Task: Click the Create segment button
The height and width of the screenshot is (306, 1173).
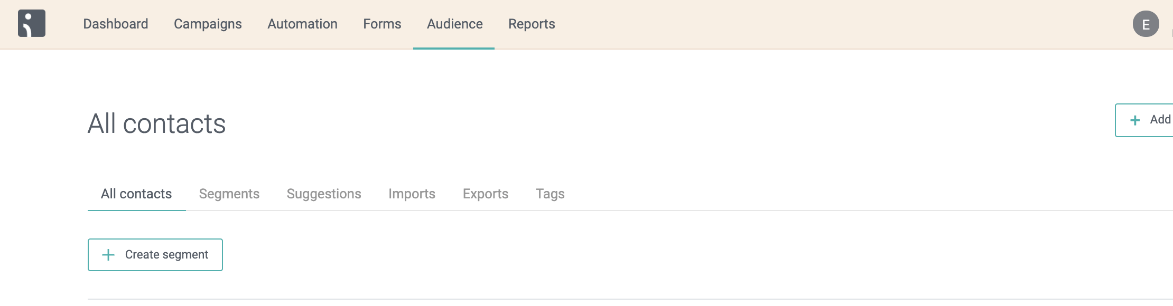Action: (x=155, y=255)
